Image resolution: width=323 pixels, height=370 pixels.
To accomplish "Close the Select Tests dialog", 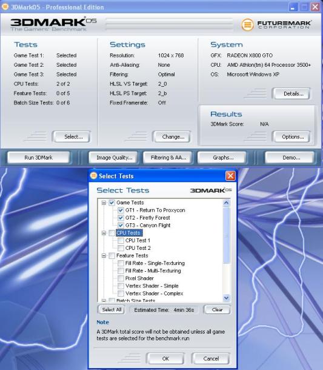I will 230,175.
